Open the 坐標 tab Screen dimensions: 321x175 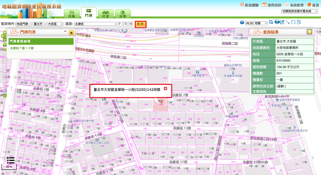coord(123,14)
